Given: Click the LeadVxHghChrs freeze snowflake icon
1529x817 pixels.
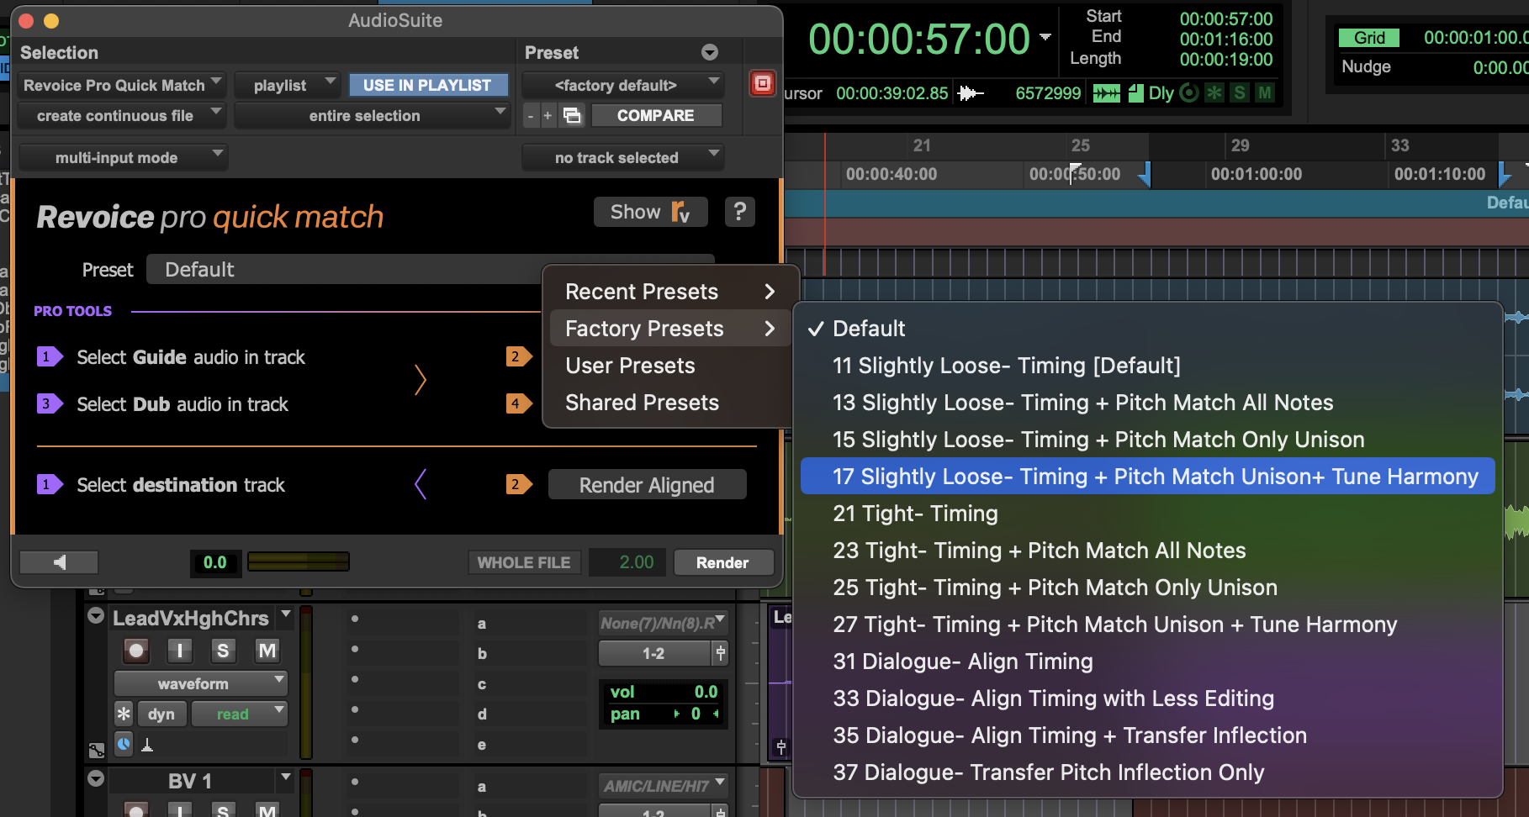Looking at the screenshot, I should point(124,714).
